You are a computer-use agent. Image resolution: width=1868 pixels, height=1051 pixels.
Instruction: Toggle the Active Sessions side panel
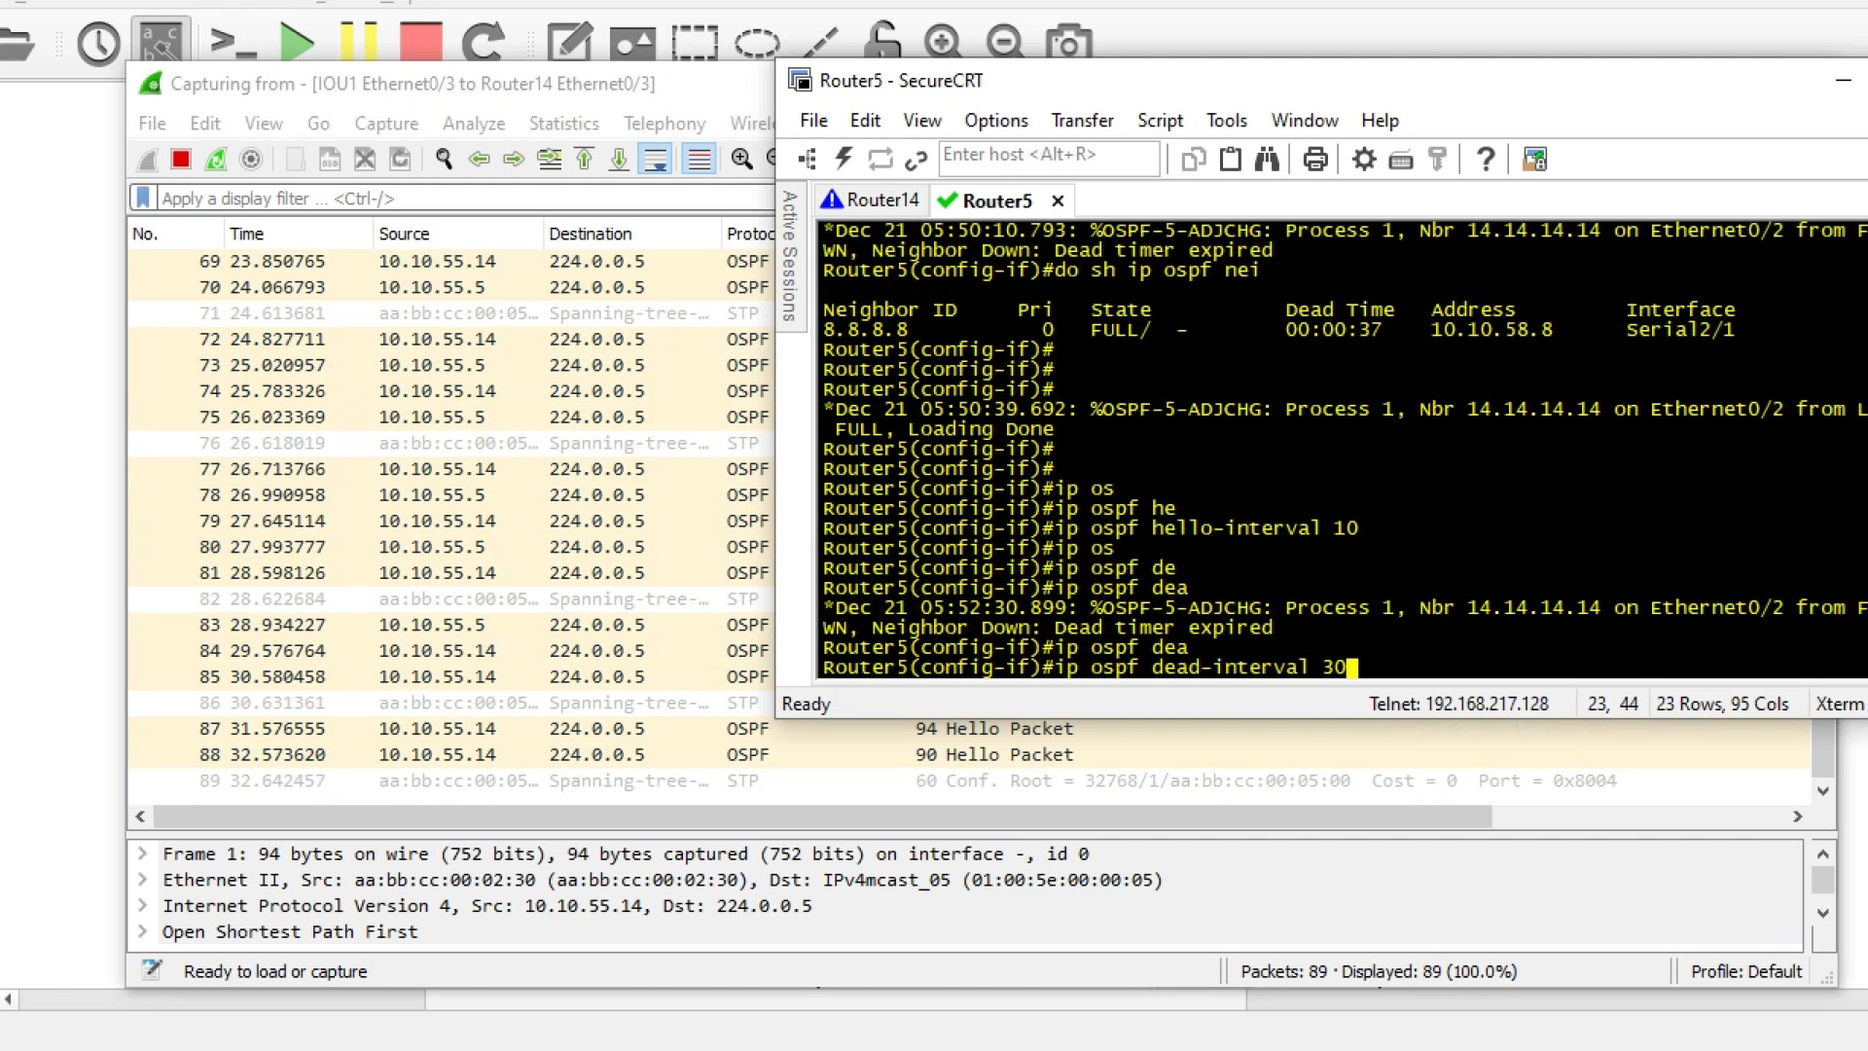[x=790, y=256]
